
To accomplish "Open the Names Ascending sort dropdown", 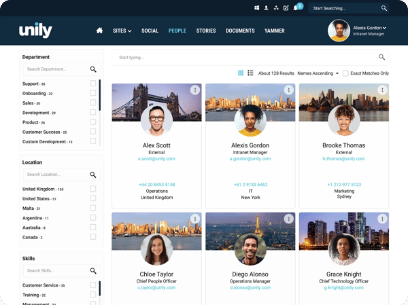I will coord(318,73).
